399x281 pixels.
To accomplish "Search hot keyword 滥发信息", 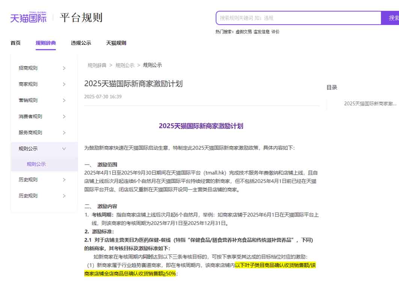I will point(261,32).
